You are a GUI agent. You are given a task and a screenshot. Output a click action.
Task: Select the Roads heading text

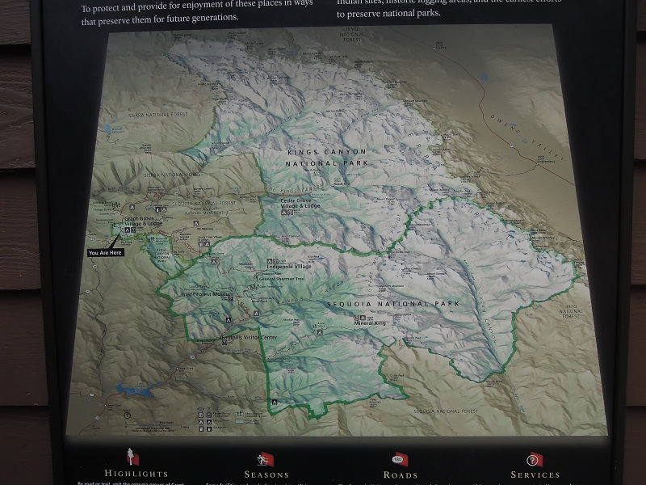(401, 474)
